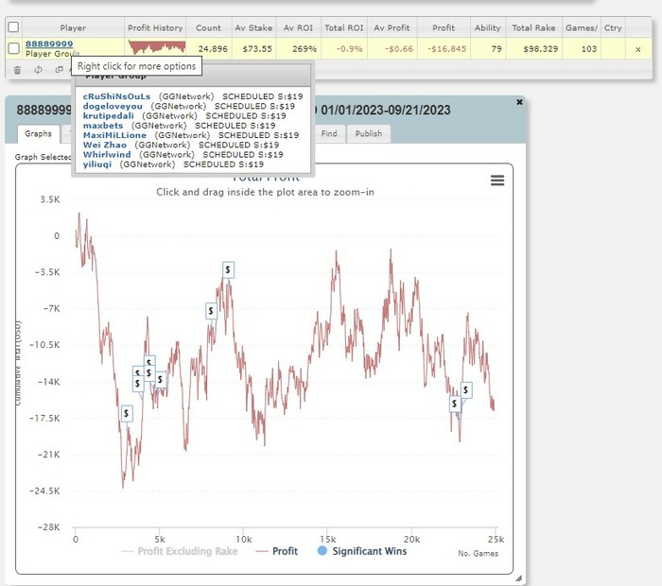Sort by the Player column header
This screenshot has height=586, width=662.
pyautogui.click(x=73, y=27)
